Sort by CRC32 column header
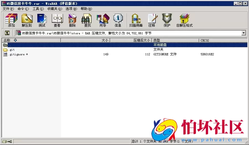Screen dimensions: 249x145 point(223,40)
